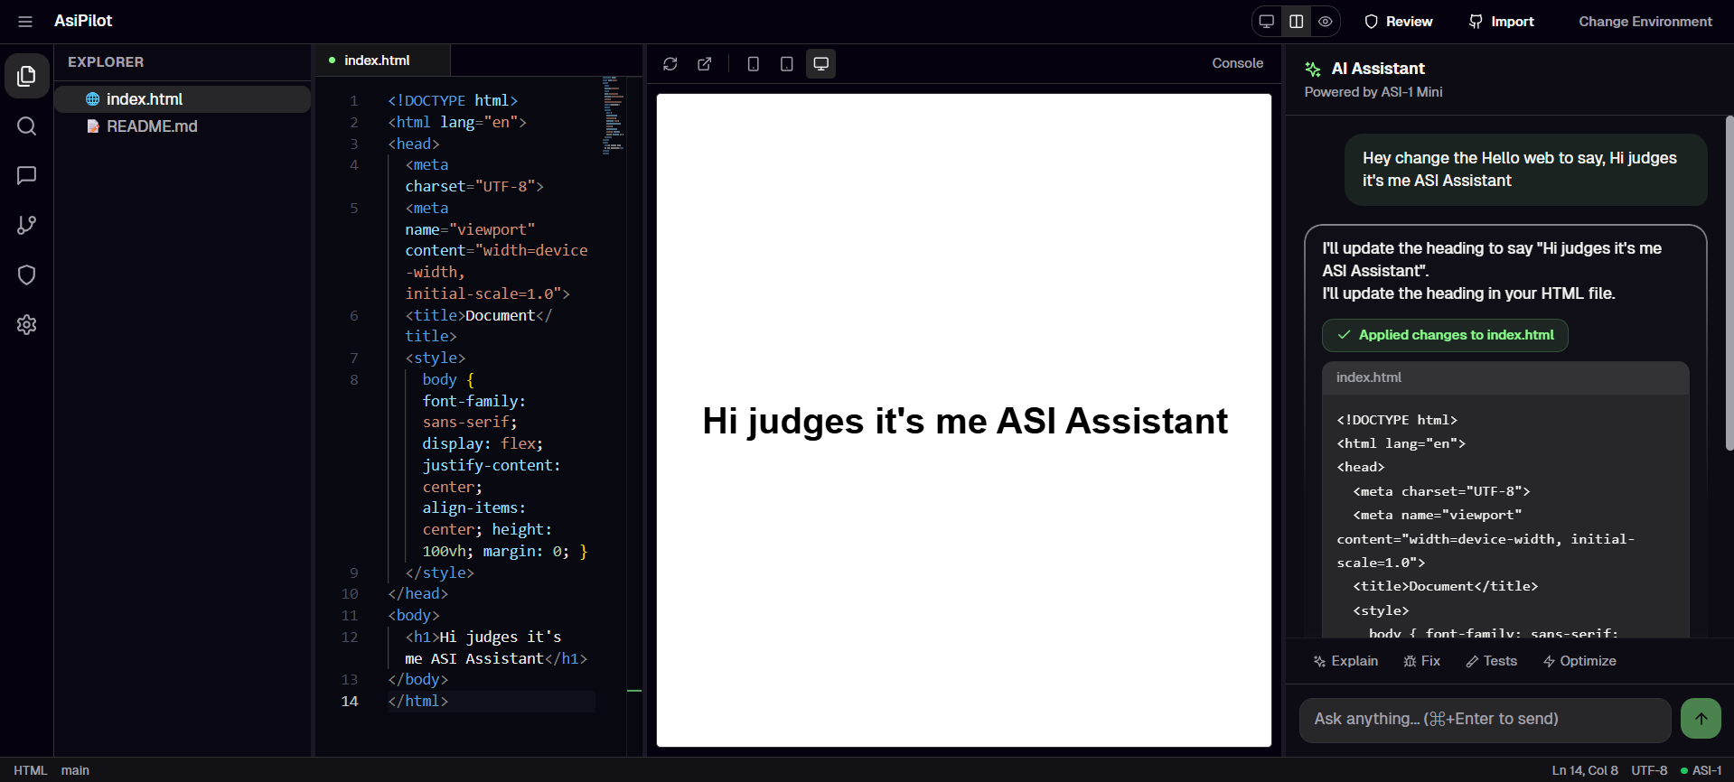Viewport: 1734px width, 782px height.
Task: Click the Optimize action
Action: (x=1579, y=661)
